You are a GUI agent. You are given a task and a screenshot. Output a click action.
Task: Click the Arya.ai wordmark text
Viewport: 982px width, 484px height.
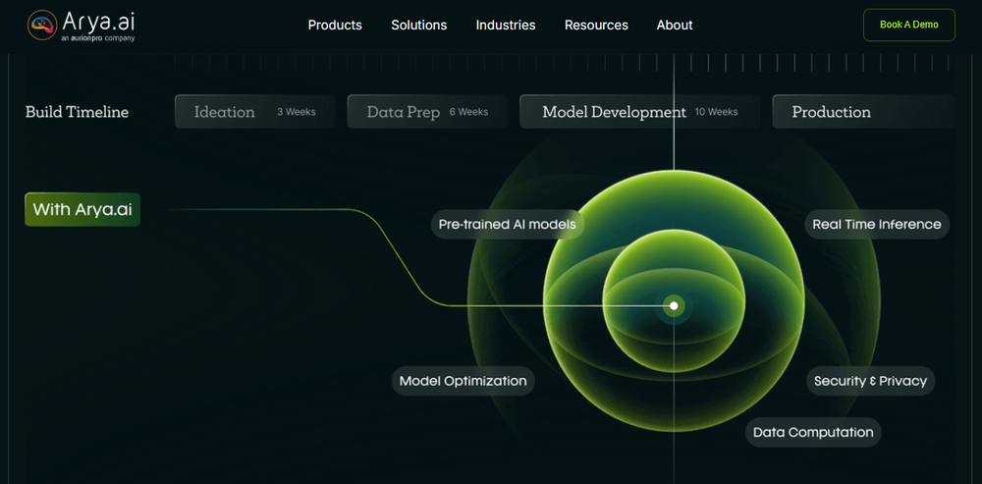(x=99, y=22)
